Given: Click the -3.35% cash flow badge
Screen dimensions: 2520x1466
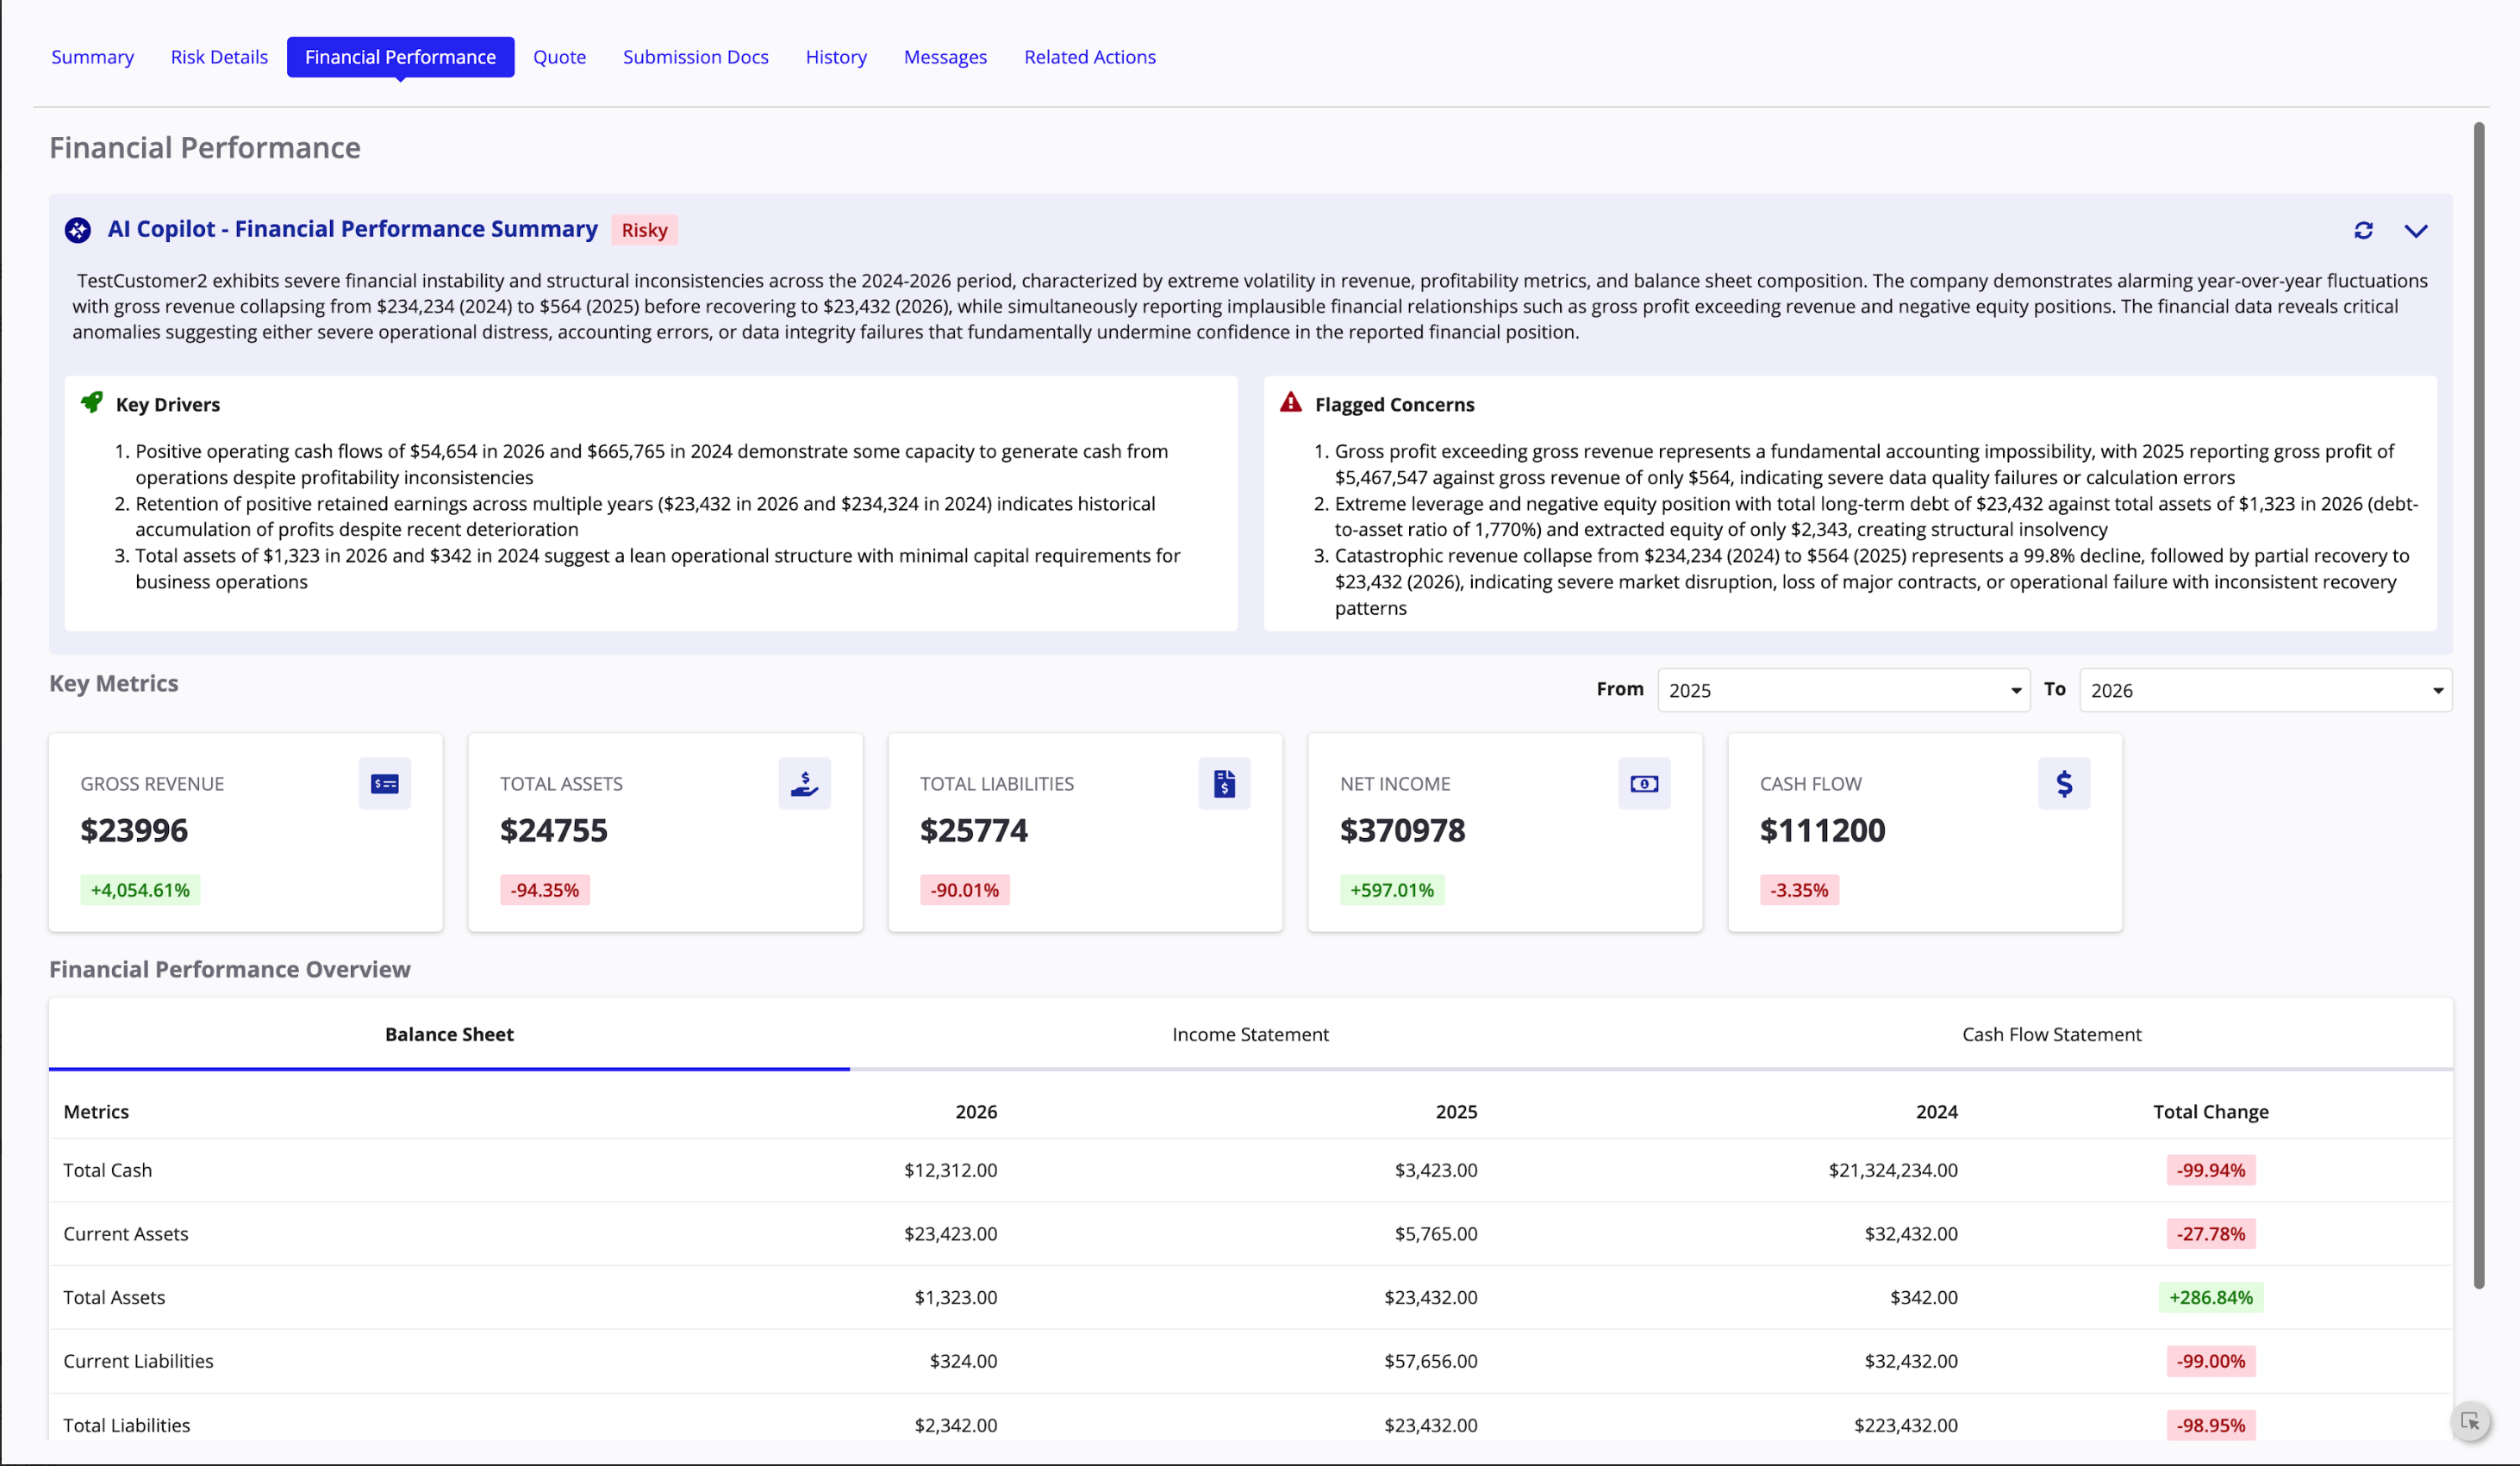Looking at the screenshot, I should click(1799, 891).
